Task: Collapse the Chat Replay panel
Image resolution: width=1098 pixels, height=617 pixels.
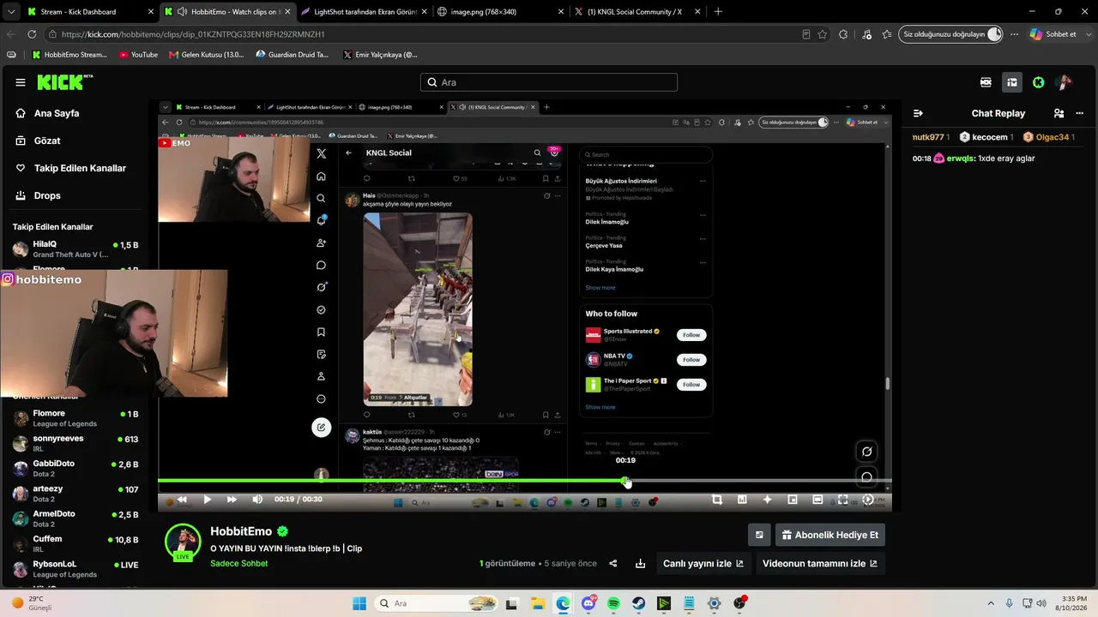Action: pyautogui.click(x=918, y=113)
